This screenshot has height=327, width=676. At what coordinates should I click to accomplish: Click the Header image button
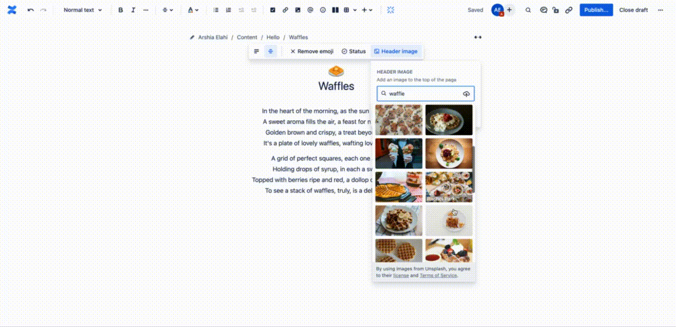coord(396,52)
